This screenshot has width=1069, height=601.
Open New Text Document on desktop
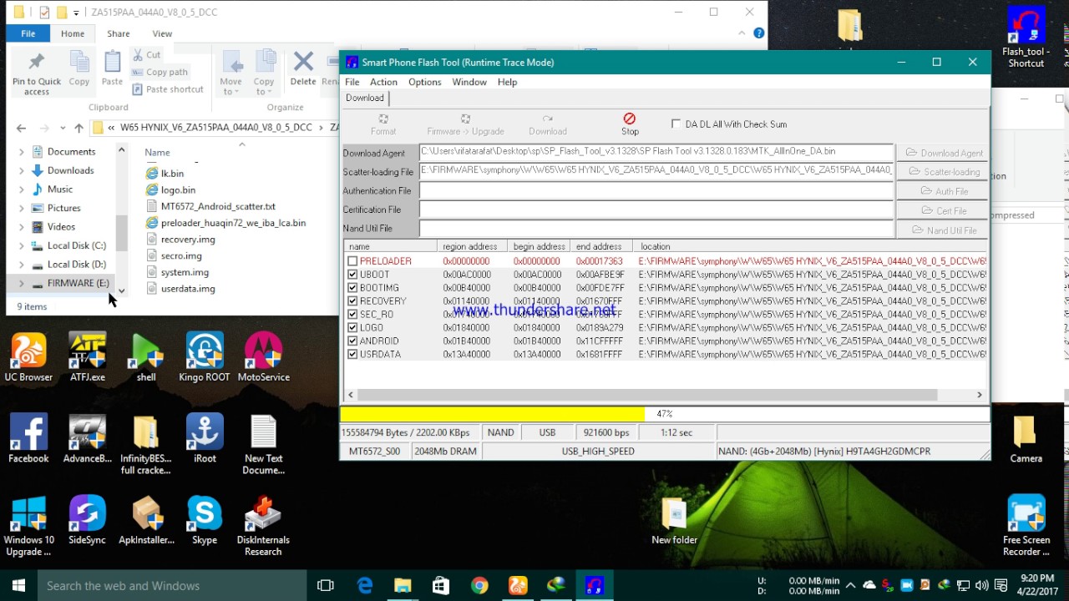[x=263, y=445]
